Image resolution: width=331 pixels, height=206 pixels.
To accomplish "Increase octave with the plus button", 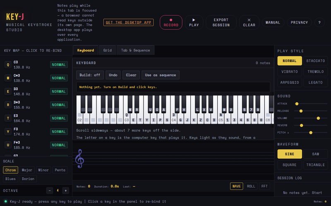I will 66,191.
